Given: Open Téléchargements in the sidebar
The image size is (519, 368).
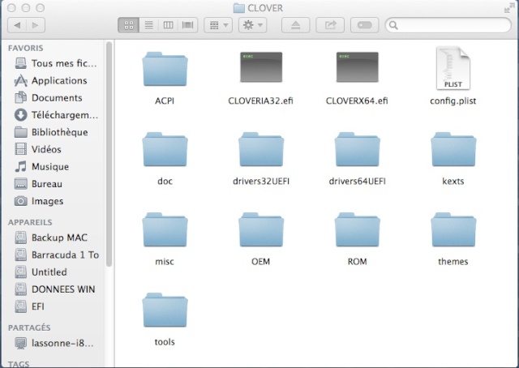Looking at the screenshot, I should pyautogui.click(x=57, y=115).
